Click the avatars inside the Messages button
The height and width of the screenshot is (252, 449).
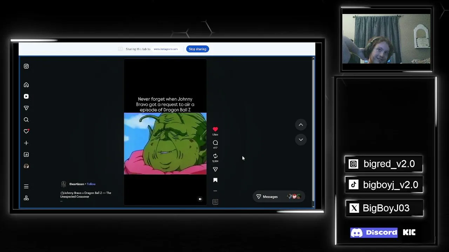294,197
